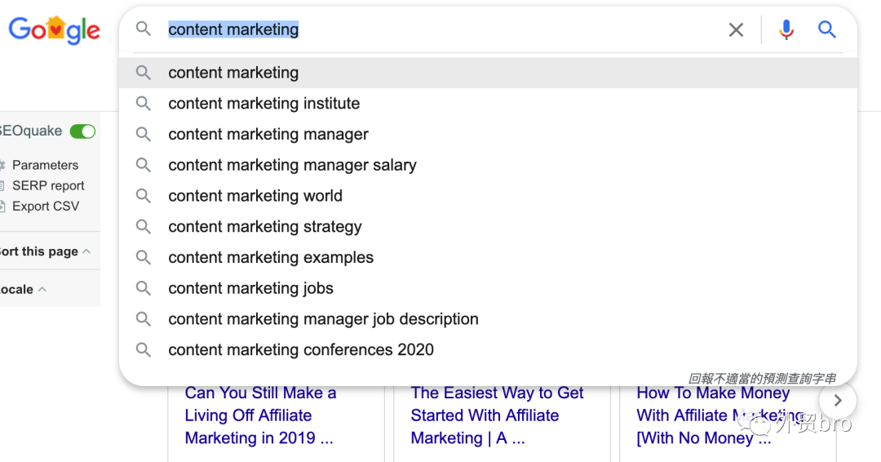881x462 pixels.
Task: Select suggestion 'content marketing manager salary'
Action: coord(292,165)
